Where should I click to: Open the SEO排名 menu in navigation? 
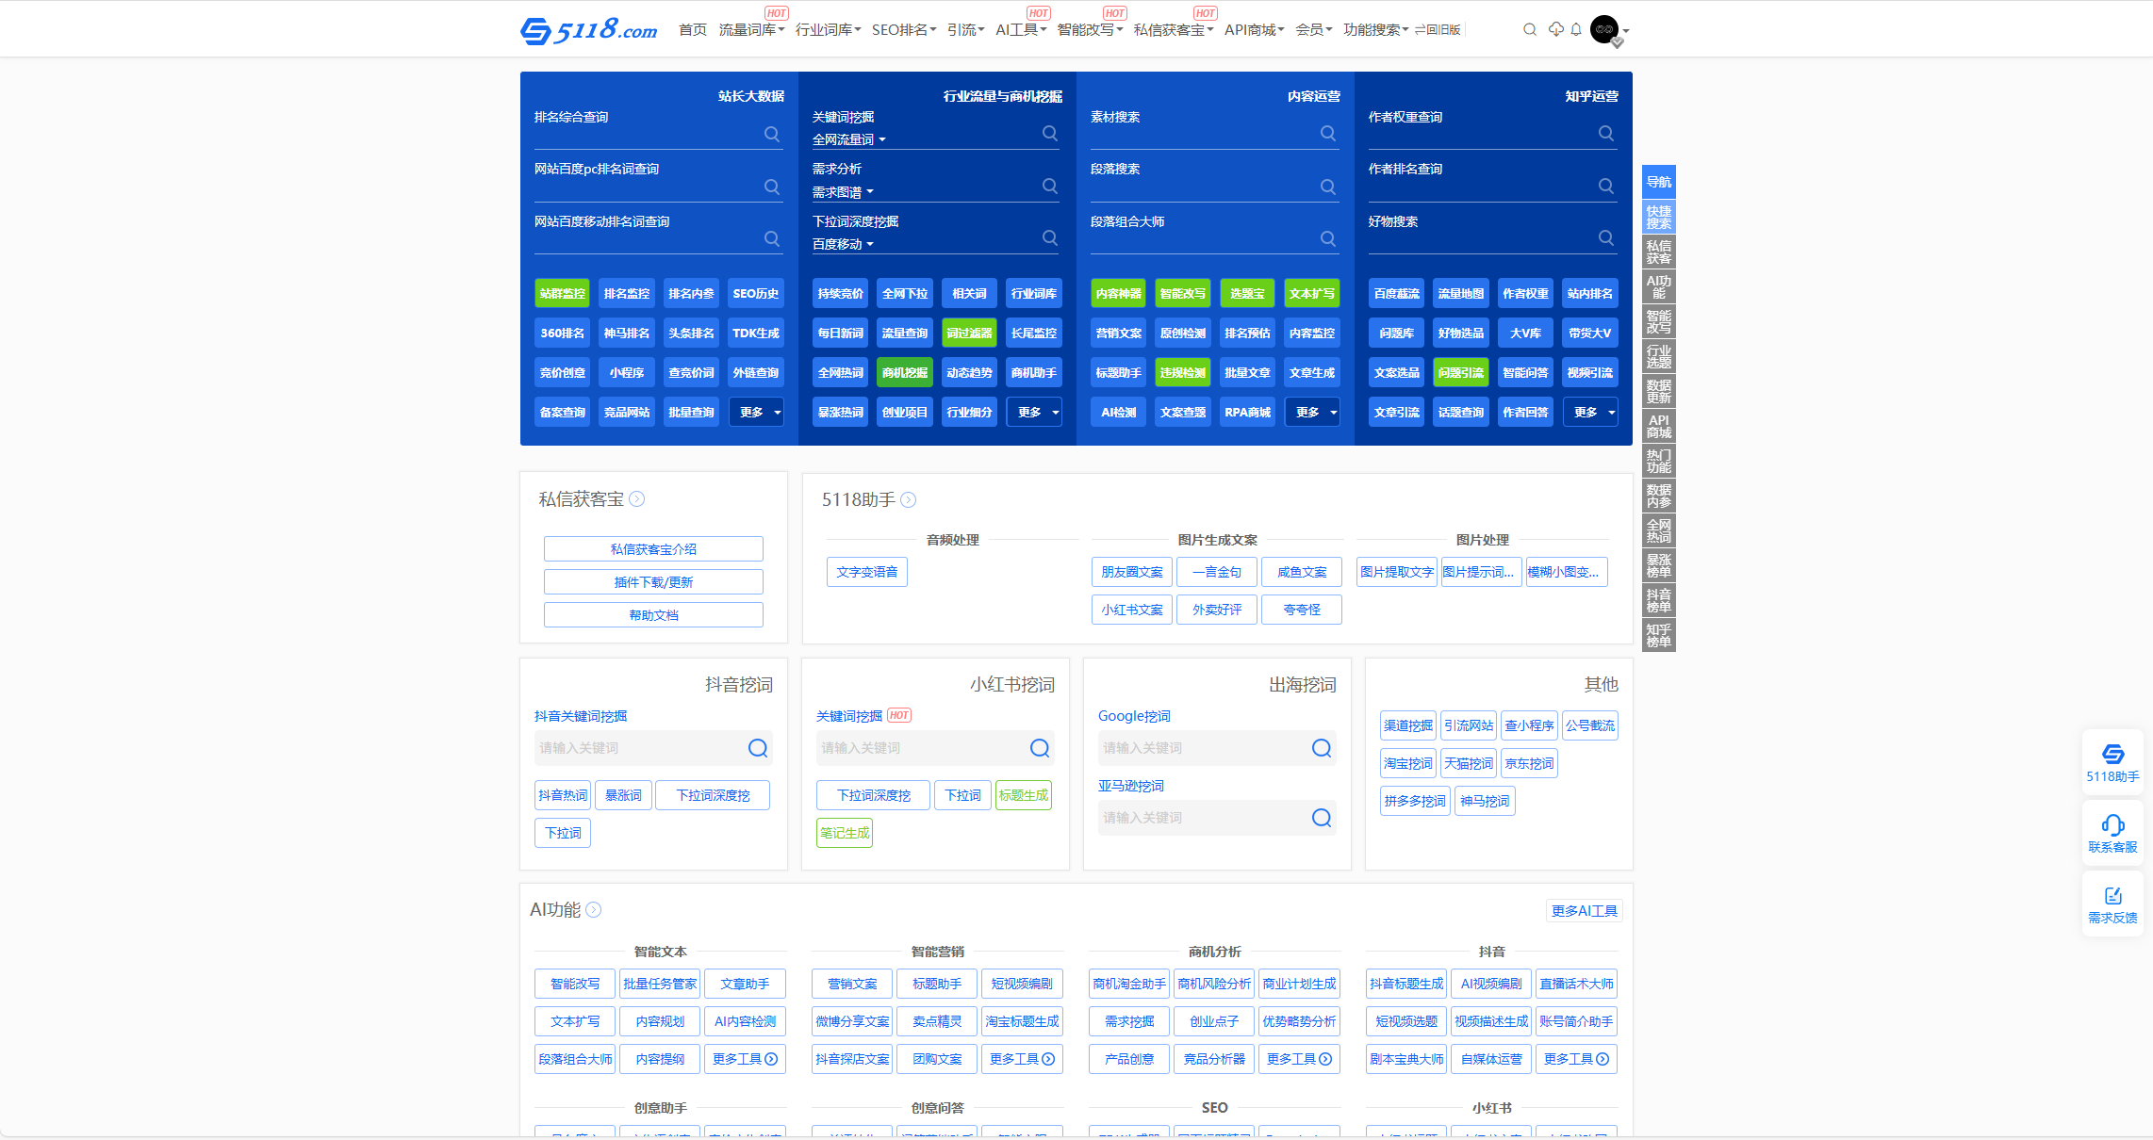tap(904, 30)
